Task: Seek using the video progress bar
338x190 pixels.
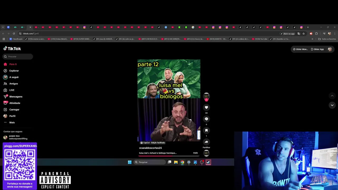Action: click(x=169, y=156)
